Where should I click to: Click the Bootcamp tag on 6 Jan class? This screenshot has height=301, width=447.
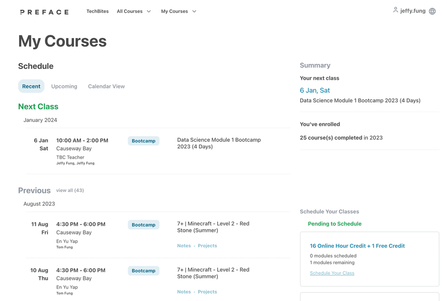click(x=143, y=141)
